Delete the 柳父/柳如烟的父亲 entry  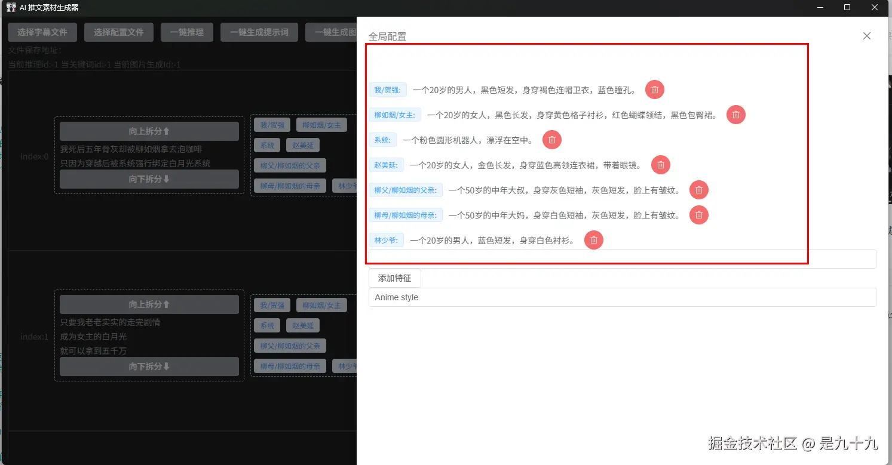[x=699, y=190]
